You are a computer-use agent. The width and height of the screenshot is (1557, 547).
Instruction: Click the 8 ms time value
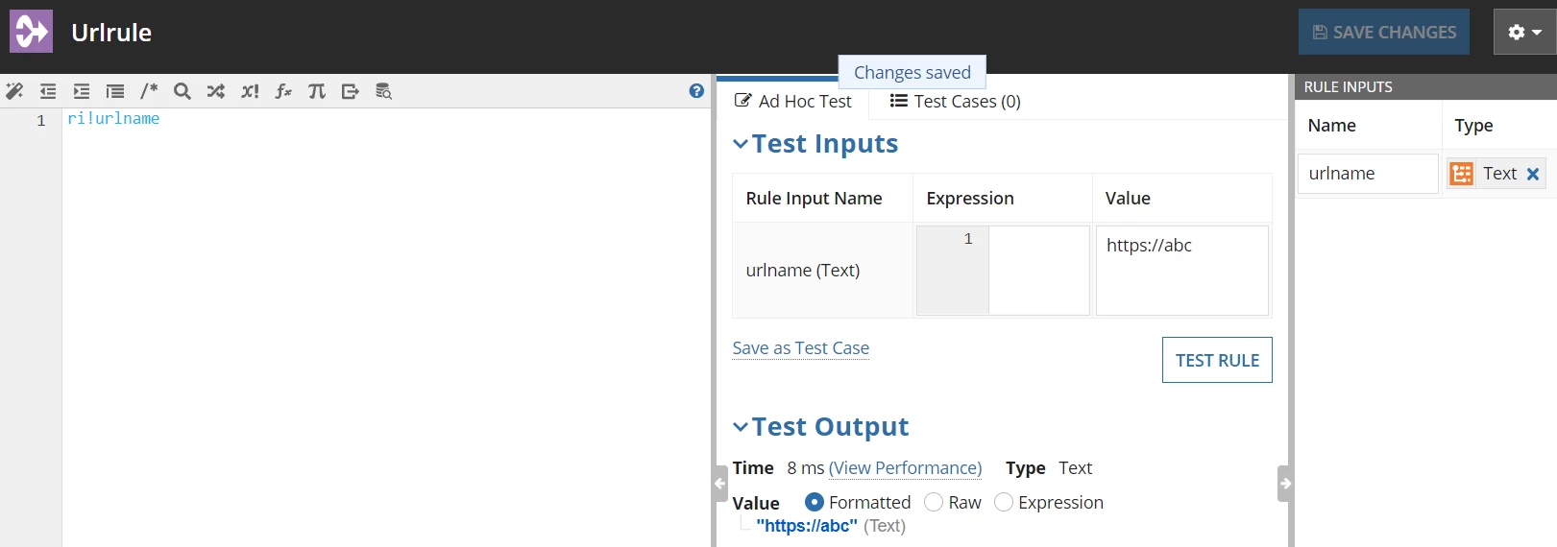coord(806,468)
